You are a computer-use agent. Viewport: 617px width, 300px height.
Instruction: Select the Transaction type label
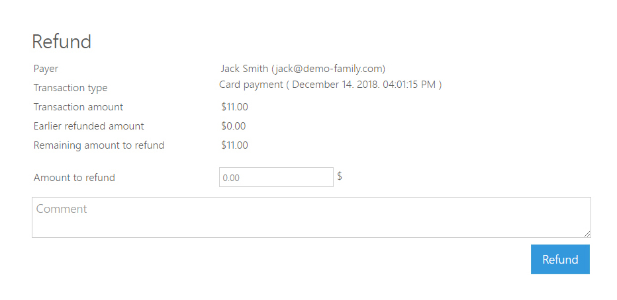[70, 88]
